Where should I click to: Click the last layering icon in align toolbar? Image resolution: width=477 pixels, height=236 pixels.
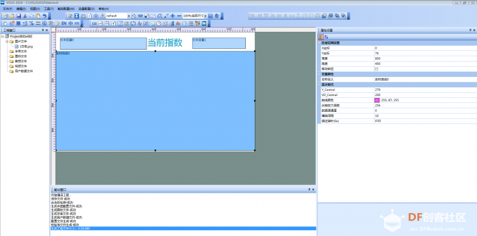coord(343,16)
